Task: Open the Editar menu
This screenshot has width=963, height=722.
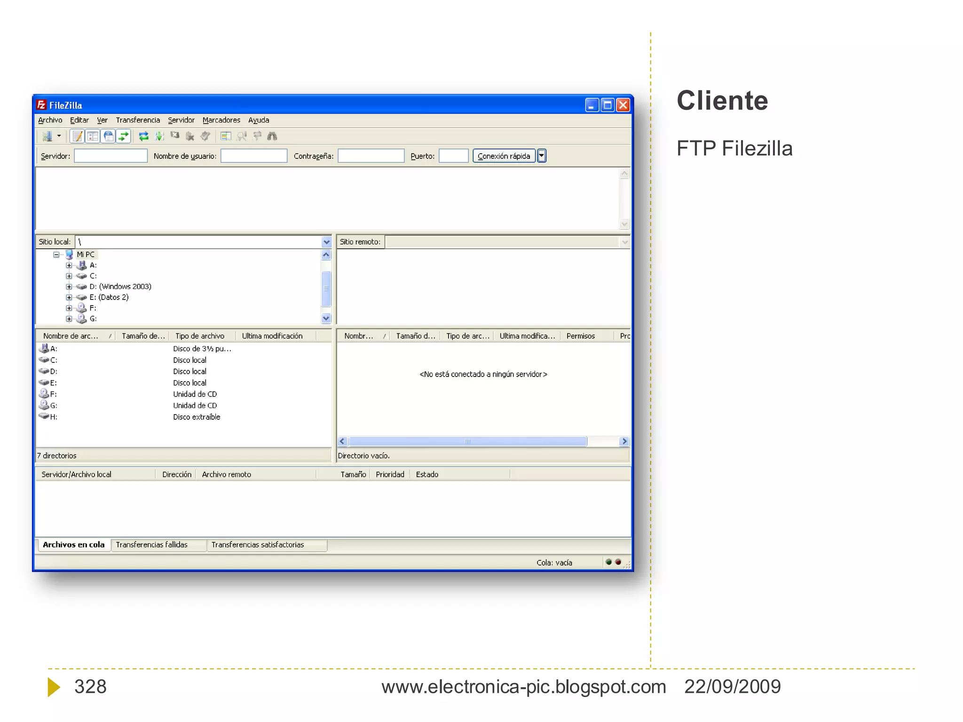Action: coord(79,120)
